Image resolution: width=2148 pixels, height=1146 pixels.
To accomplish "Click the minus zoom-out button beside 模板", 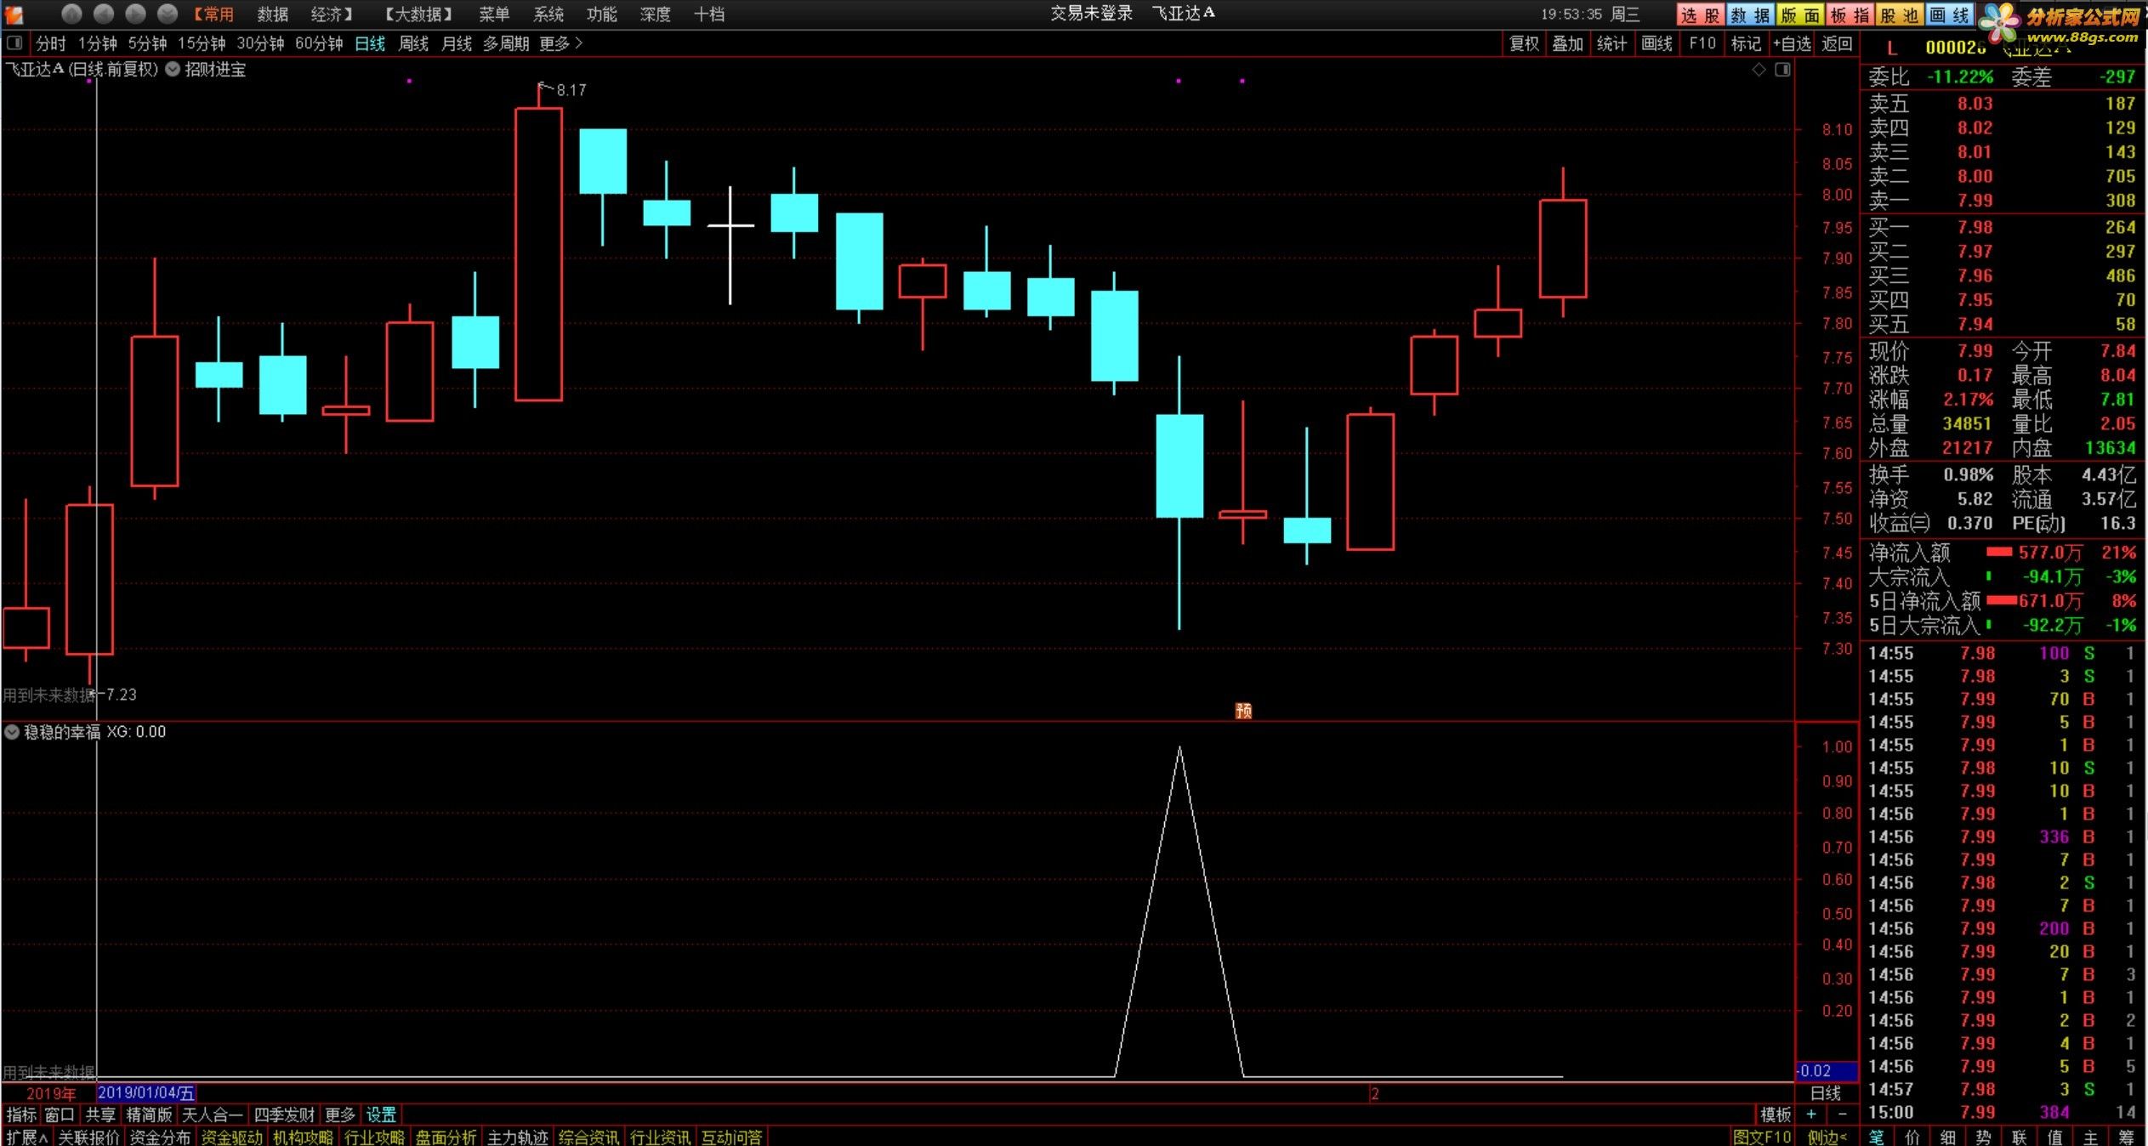I will 1842,1115.
